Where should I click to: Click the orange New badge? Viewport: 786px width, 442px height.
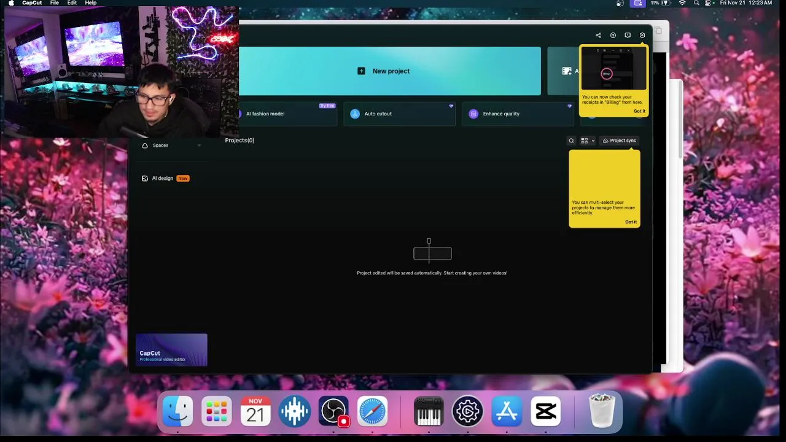(x=182, y=178)
